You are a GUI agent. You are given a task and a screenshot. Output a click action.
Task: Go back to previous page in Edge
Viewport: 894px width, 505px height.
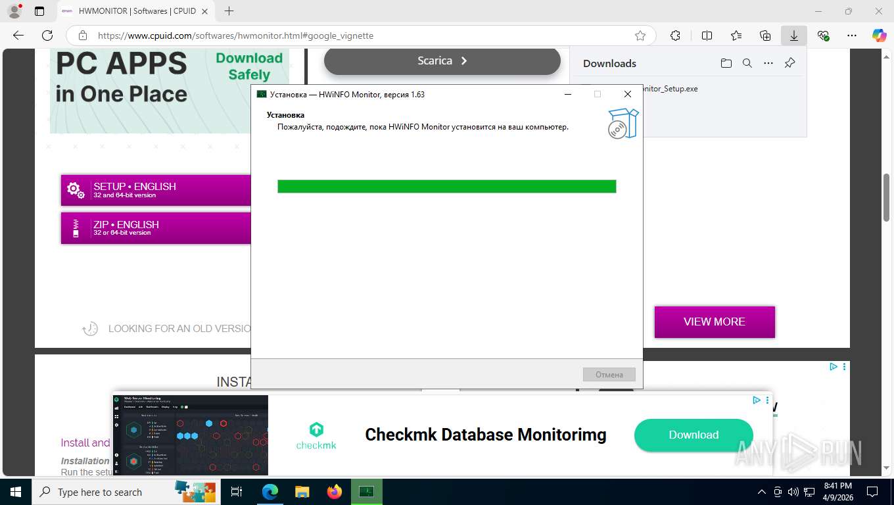[18, 36]
